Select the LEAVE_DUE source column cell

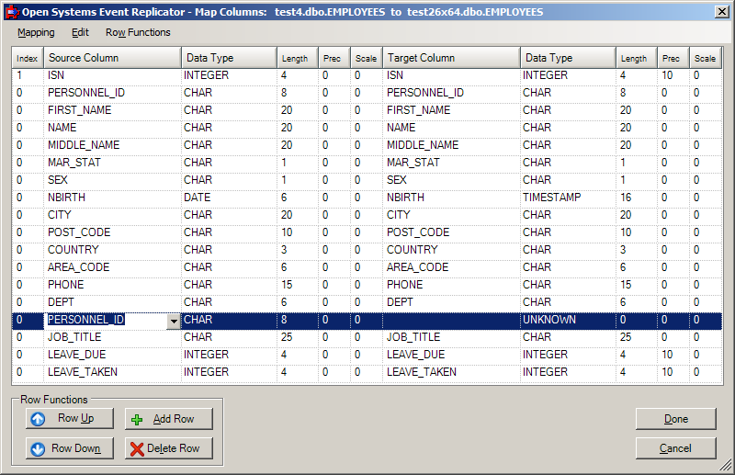(112, 355)
